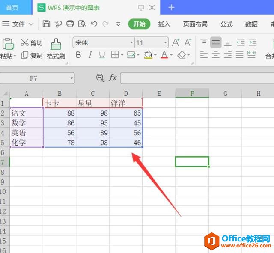This screenshot has height=253, width=274.
Task: Click the Print icon in quick toolbar
Action: [x=70, y=24]
